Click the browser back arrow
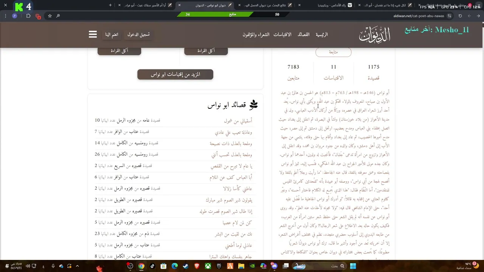484x272 pixels. tap(478, 16)
